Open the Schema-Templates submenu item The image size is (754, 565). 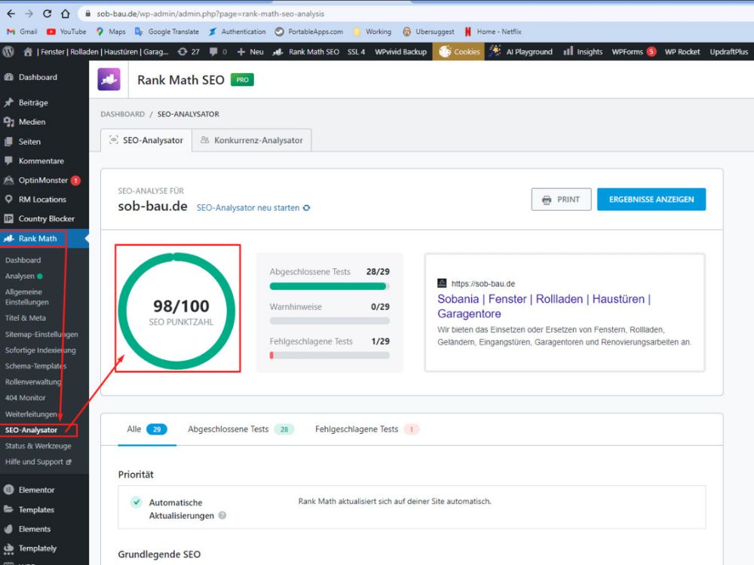(35, 365)
